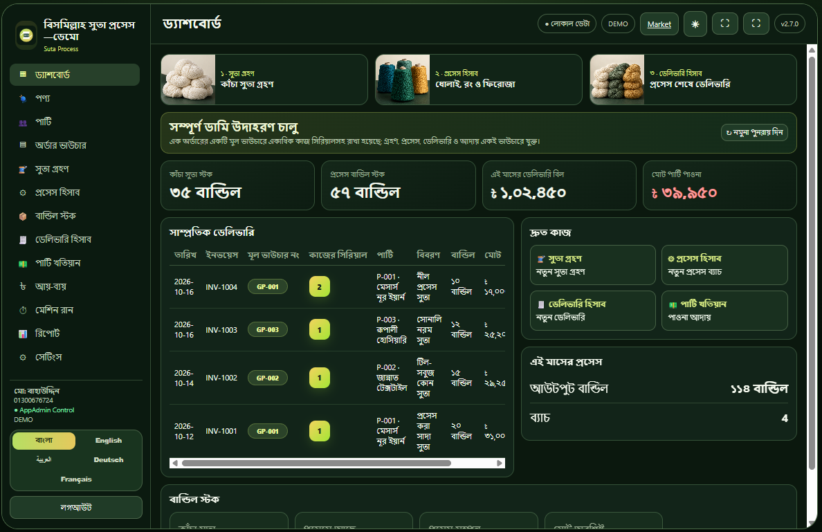Open মেশিন রান menu item
This screenshot has width=822, height=532.
75,311
